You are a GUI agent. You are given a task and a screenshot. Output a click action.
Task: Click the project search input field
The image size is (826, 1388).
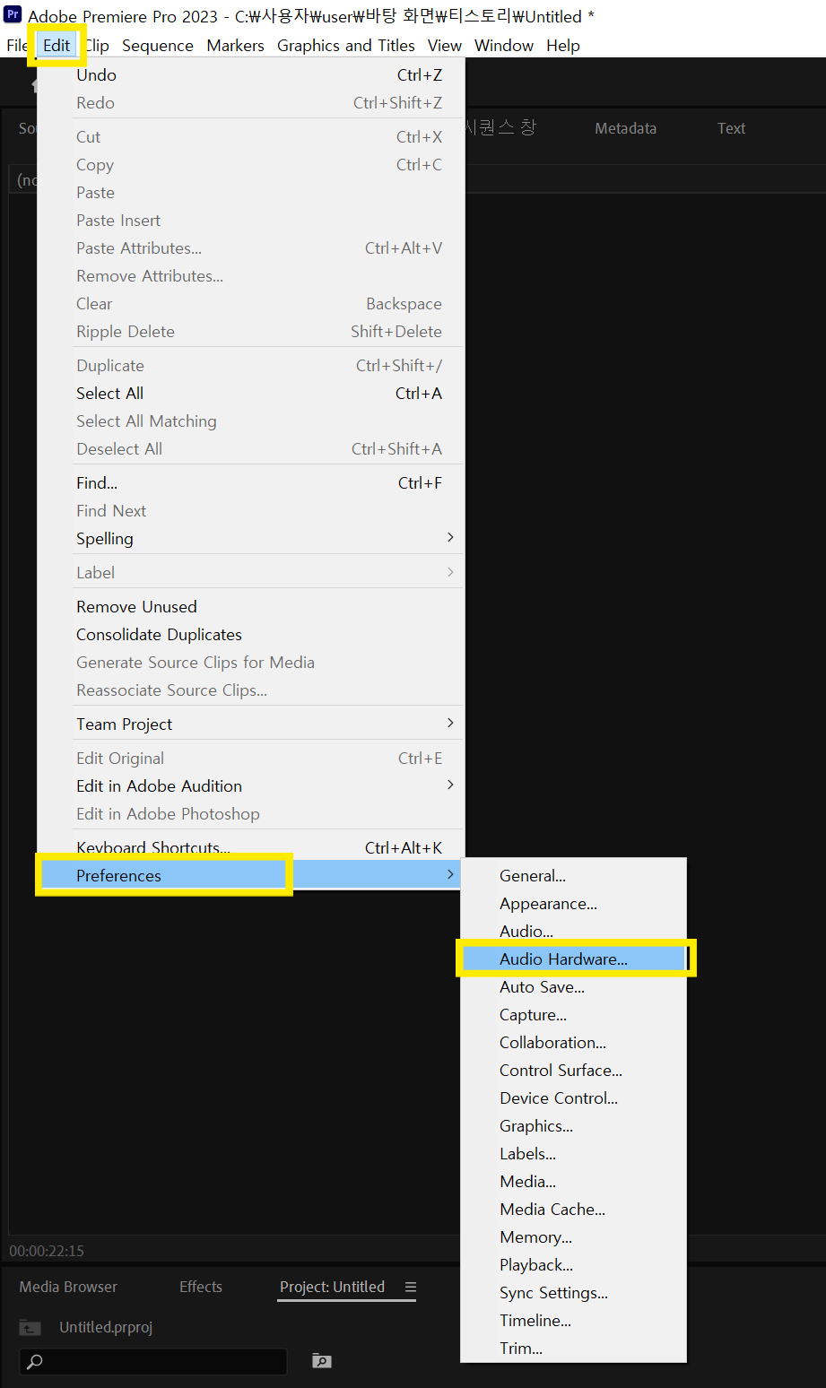click(153, 1361)
